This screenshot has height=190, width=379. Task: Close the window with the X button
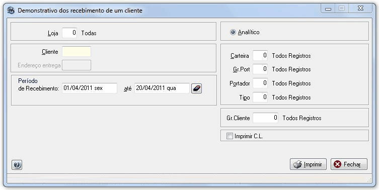361,9
